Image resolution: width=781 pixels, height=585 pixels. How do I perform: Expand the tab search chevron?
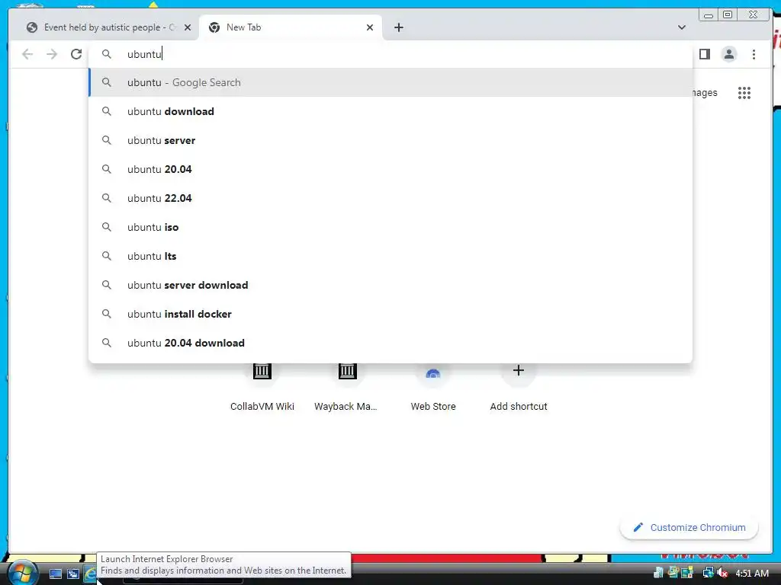point(681,27)
